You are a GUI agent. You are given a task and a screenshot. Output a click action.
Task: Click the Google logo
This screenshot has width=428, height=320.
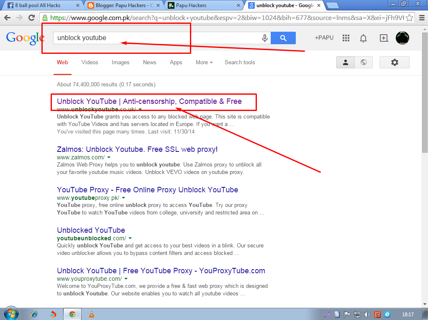click(x=25, y=38)
